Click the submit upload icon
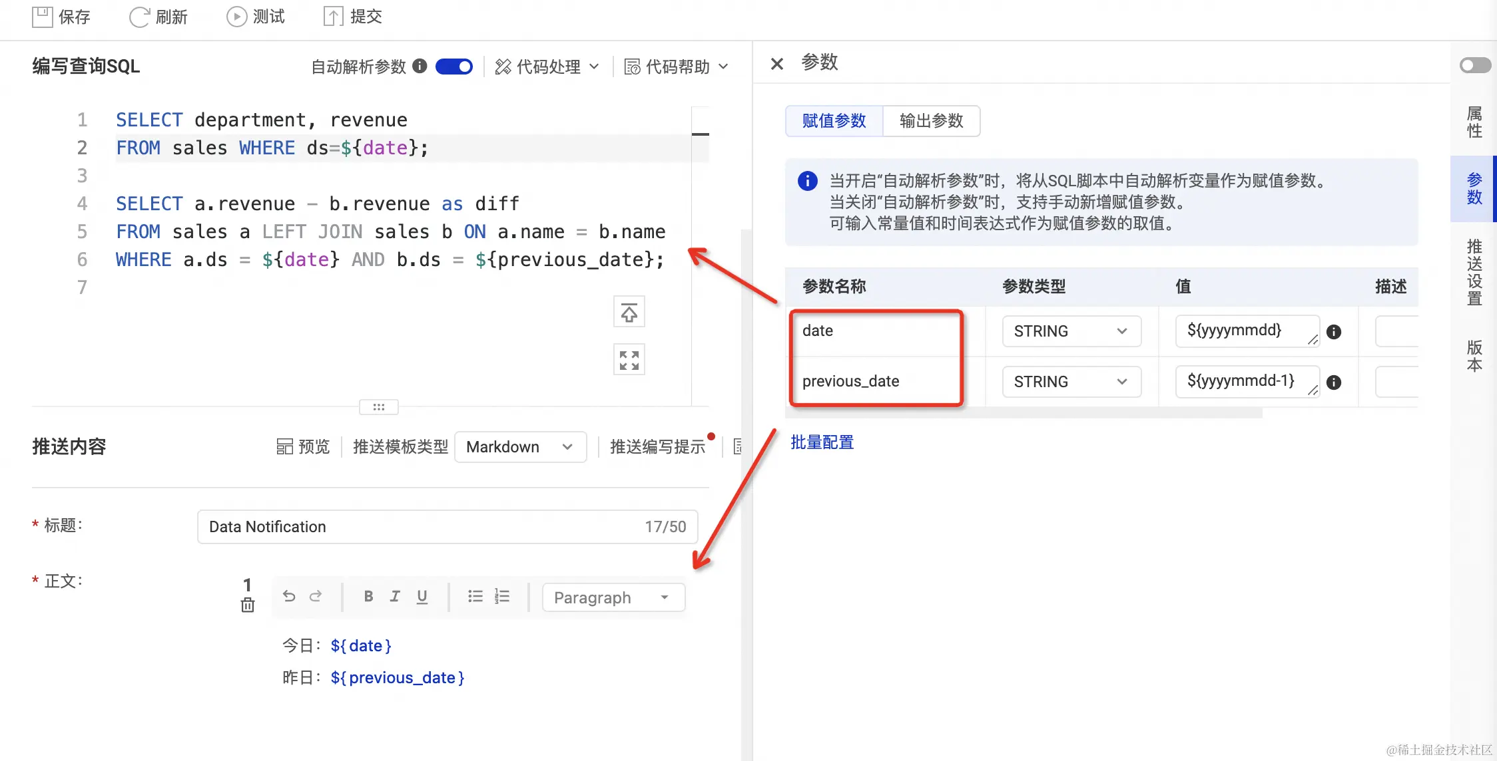 pyautogui.click(x=333, y=17)
